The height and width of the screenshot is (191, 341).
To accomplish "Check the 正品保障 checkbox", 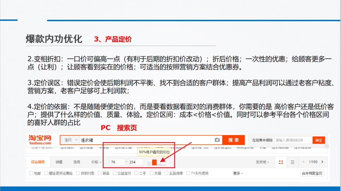I will coord(166,173).
